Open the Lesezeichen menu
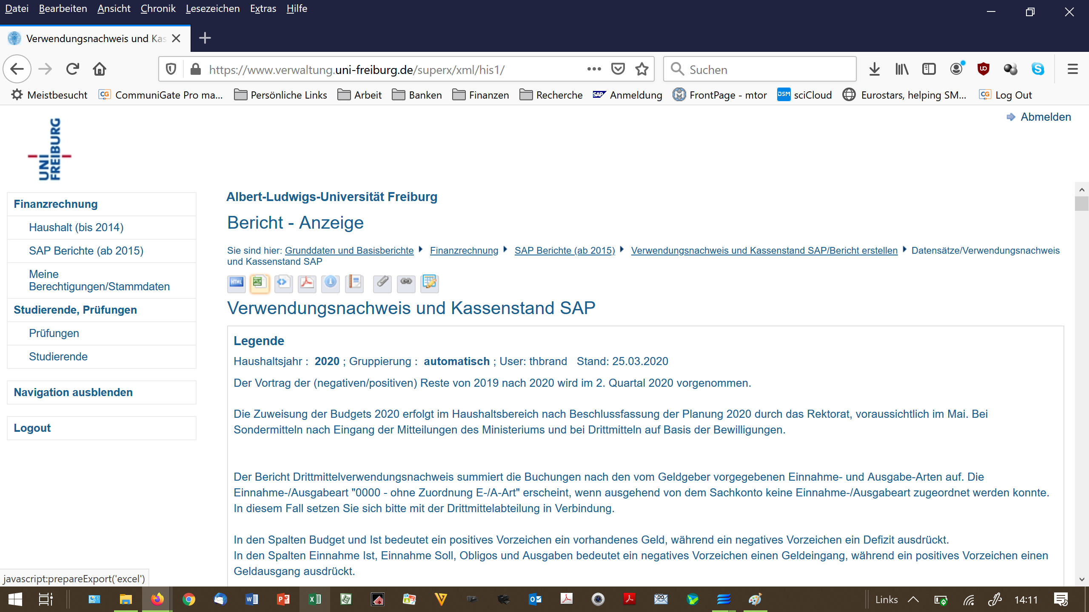 click(x=213, y=8)
